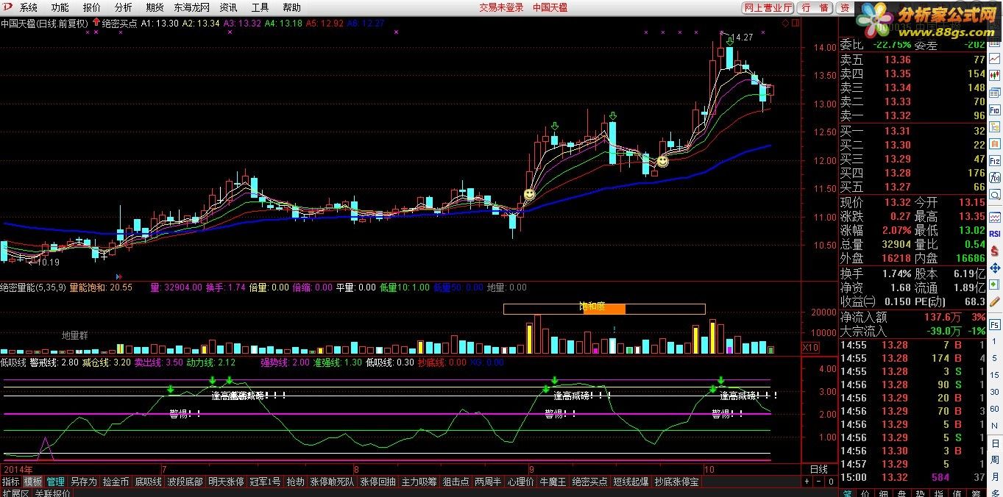1003x497 pixels.
Task: Click the four-arrow move icon in sidebar
Action: click(995, 268)
